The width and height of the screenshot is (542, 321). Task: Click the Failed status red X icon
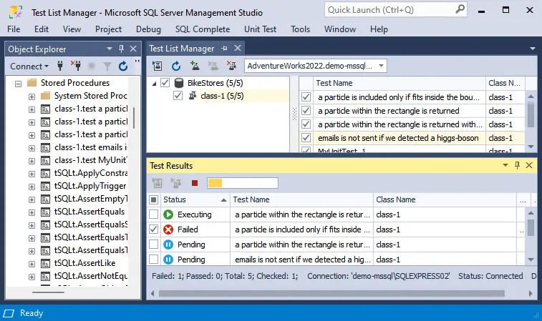[x=168, y=229]
